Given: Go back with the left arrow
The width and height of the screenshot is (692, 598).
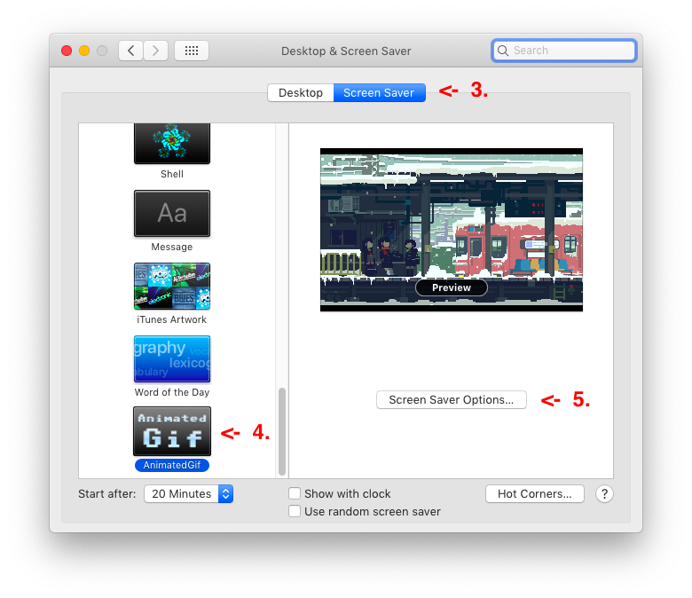Looking at the screenshot, I should (131, 51).
